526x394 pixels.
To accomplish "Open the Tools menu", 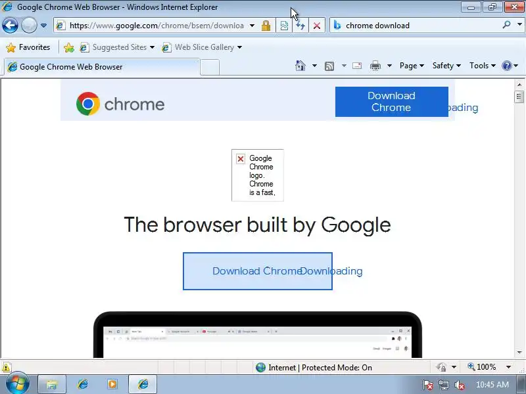I will (x=483, y=66).
